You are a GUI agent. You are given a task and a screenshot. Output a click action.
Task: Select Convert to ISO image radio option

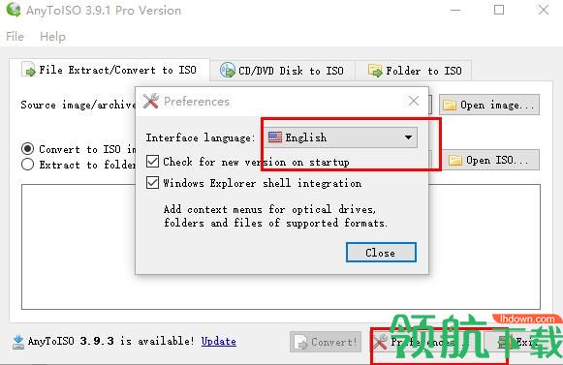coord(28,149)
